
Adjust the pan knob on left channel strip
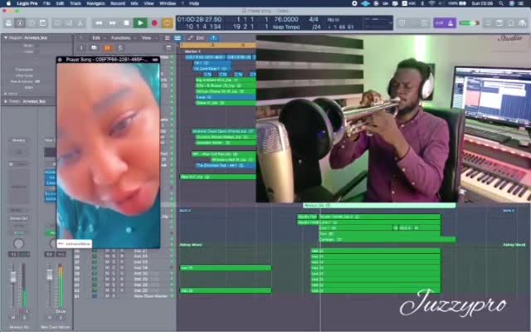pos(18,243)
